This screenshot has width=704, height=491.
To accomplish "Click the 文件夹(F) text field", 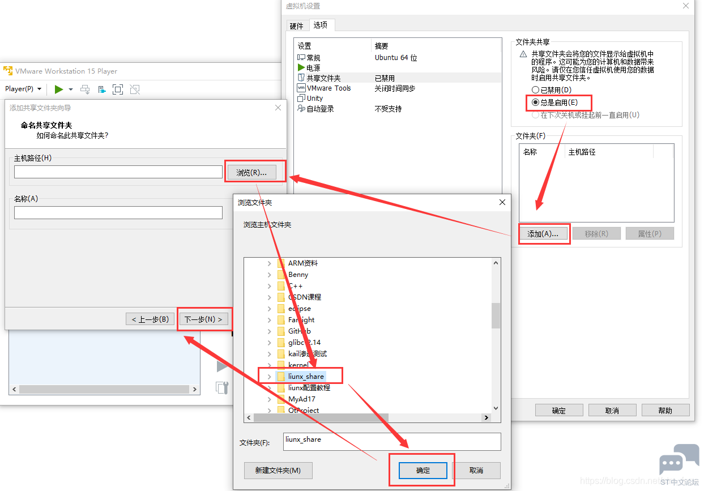I will point(392,442).
